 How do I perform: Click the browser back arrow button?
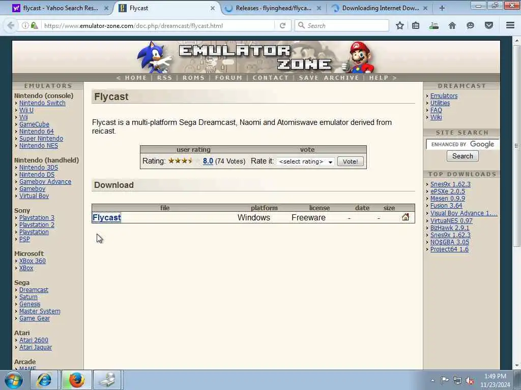pos(11,25)
